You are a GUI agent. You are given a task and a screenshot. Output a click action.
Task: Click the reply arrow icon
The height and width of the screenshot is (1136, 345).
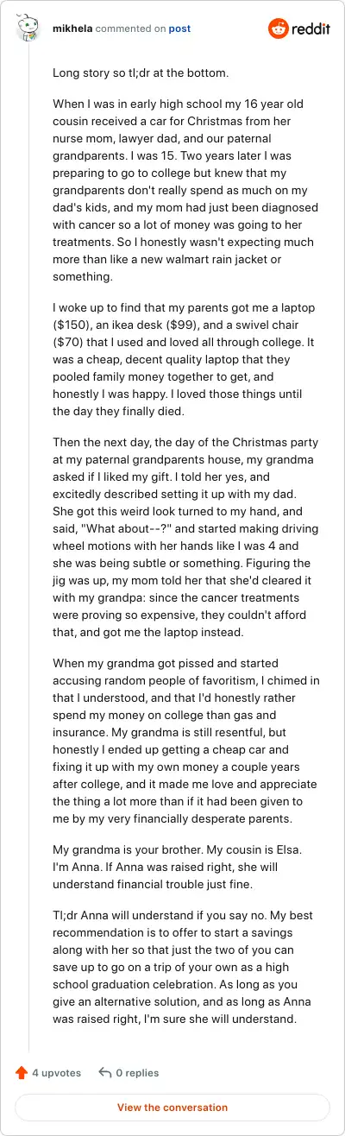105,1072
